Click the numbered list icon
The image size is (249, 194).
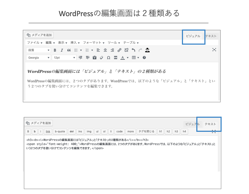coord(87,50)
